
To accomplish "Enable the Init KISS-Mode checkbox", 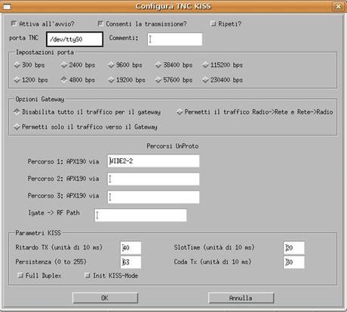I will point(88,276).
